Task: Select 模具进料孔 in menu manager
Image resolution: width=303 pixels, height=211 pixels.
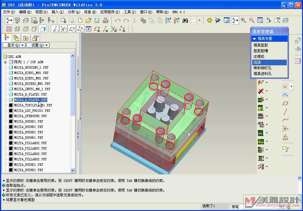Action: pyautogui.click(x=269, y=74)
